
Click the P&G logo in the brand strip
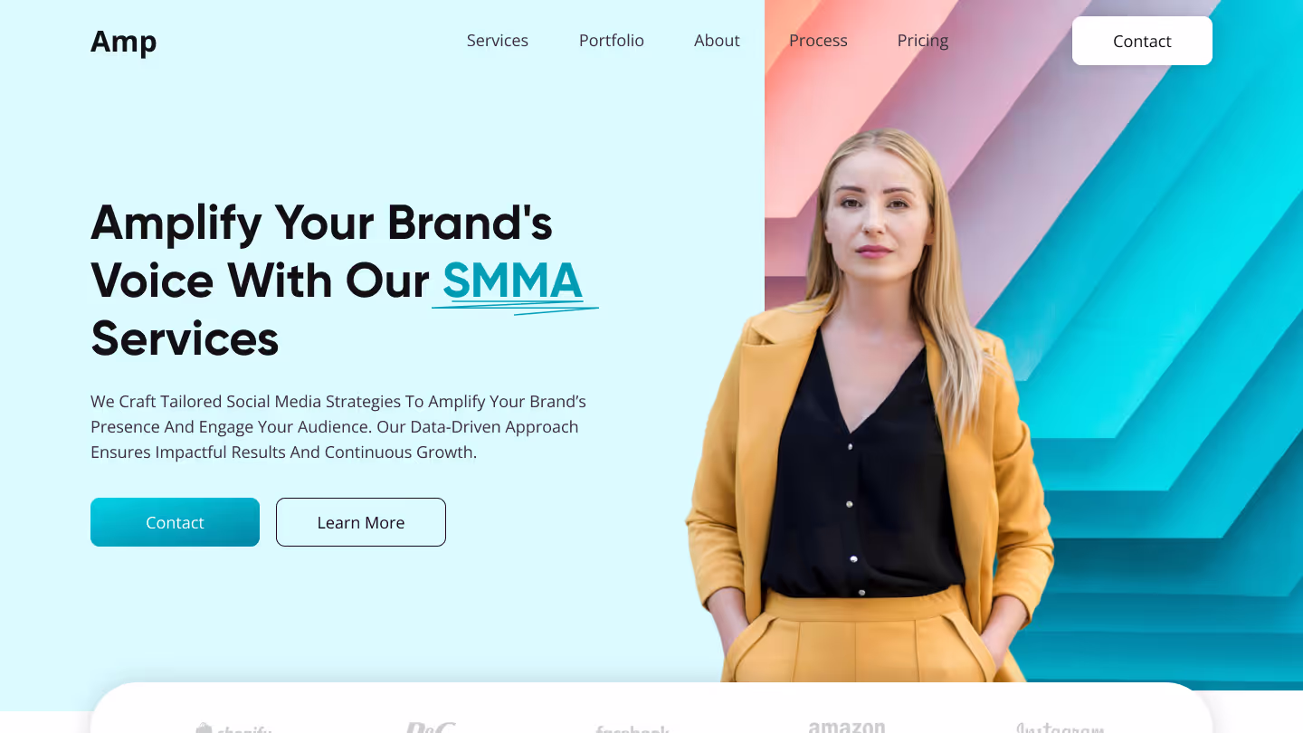coord(431,727)
